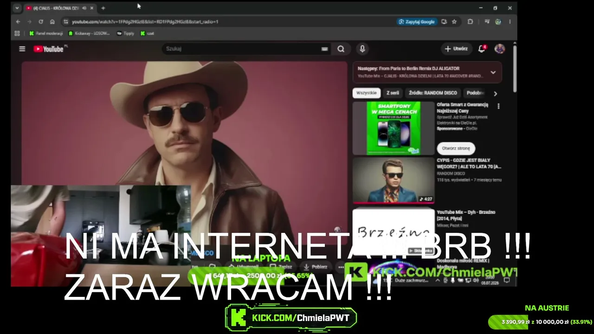Click the Zapisz save button

pyautogui.click(x=280, y=267)
